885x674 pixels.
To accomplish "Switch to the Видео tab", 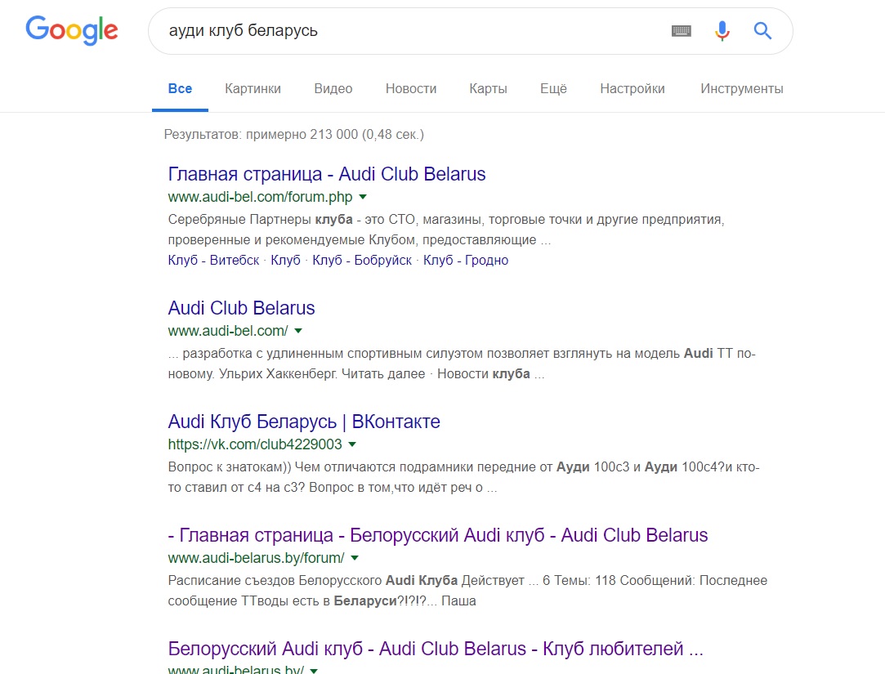I will (x=333, y=88).
